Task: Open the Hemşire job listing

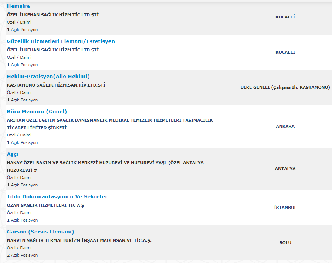Action: (18, 6)
